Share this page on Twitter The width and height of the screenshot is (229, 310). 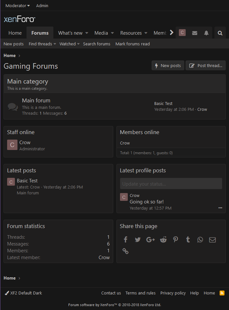tap(138, 240)
